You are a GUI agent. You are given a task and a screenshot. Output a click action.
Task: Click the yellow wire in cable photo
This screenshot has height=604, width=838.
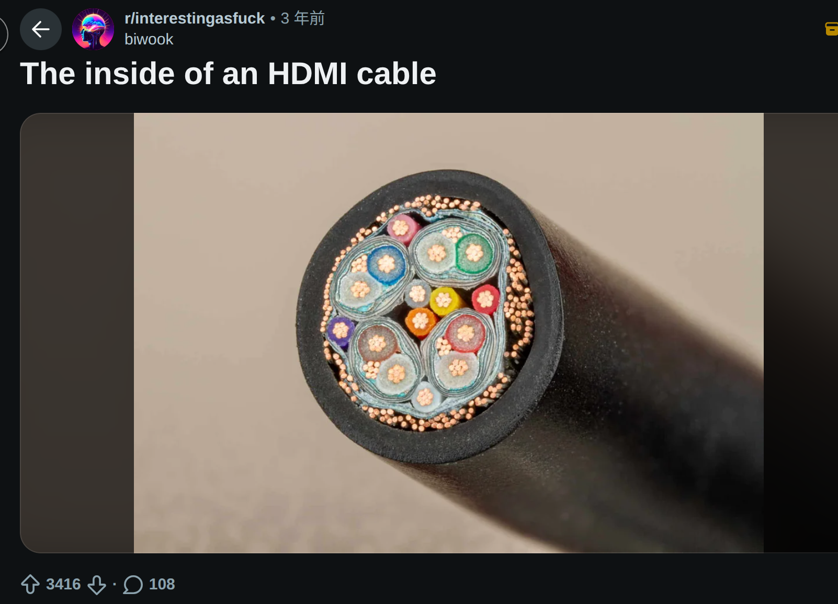pyautogui.click(x=444, y=300)
